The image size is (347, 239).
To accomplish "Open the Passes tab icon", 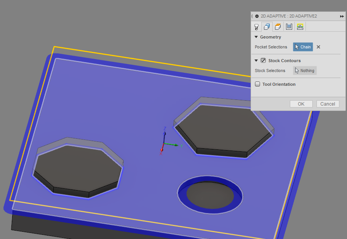I will (x=289, y=27).
